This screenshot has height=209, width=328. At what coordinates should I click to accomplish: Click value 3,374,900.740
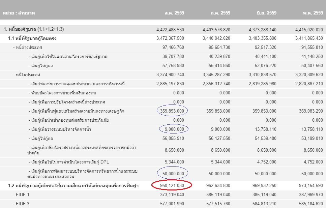(170, 75)
